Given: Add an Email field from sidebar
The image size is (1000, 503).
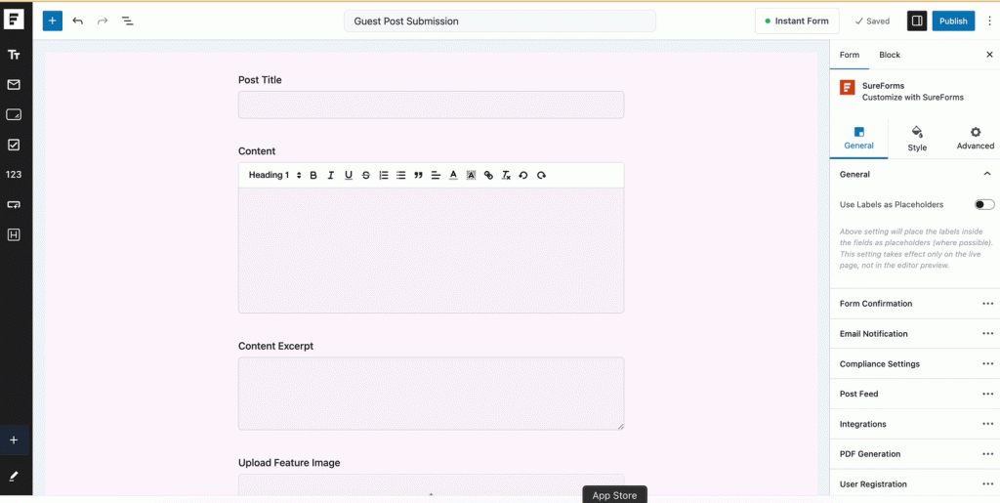Looking at the screenshot, I should tap(14, 85).
